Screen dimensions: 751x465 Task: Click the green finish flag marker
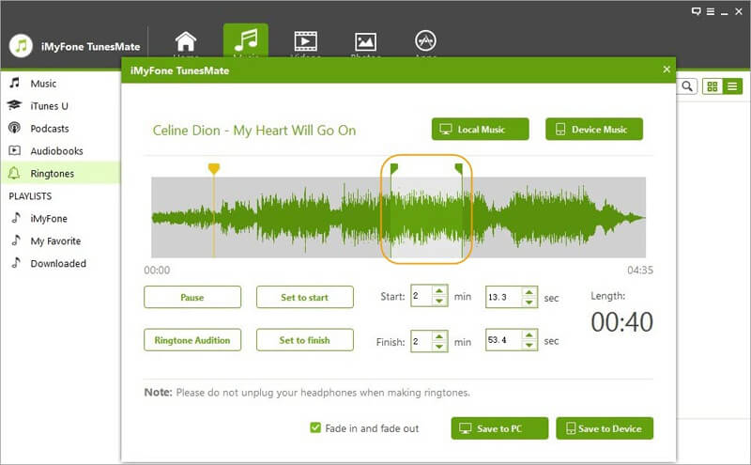[x=459, y=169]
